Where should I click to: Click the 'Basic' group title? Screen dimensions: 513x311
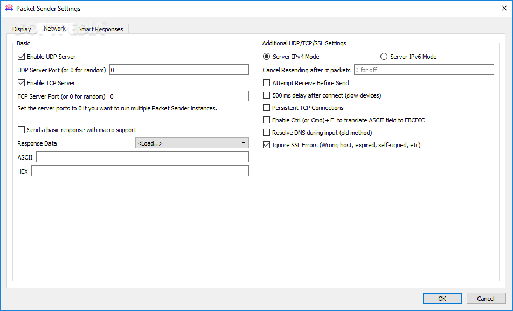click(x=23, y=43)
